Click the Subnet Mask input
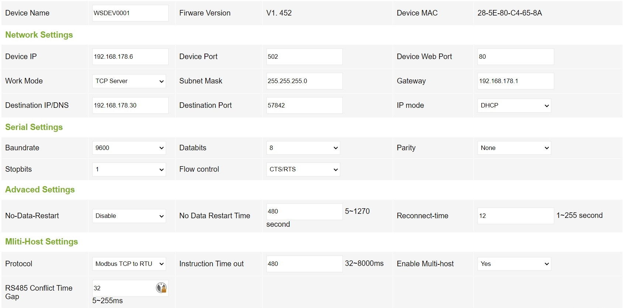 click(304, 81)
